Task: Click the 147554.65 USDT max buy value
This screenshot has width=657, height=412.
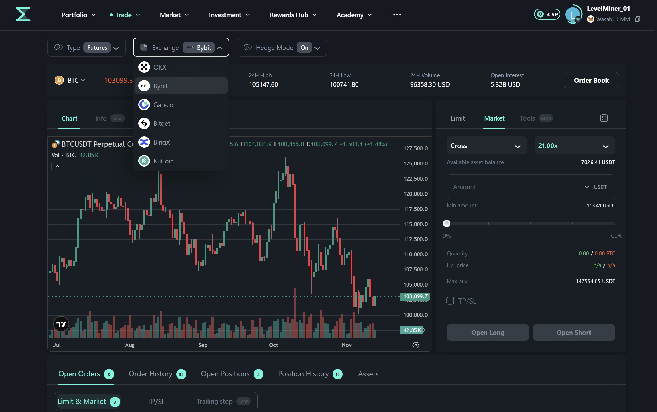Action: point(595,281)
